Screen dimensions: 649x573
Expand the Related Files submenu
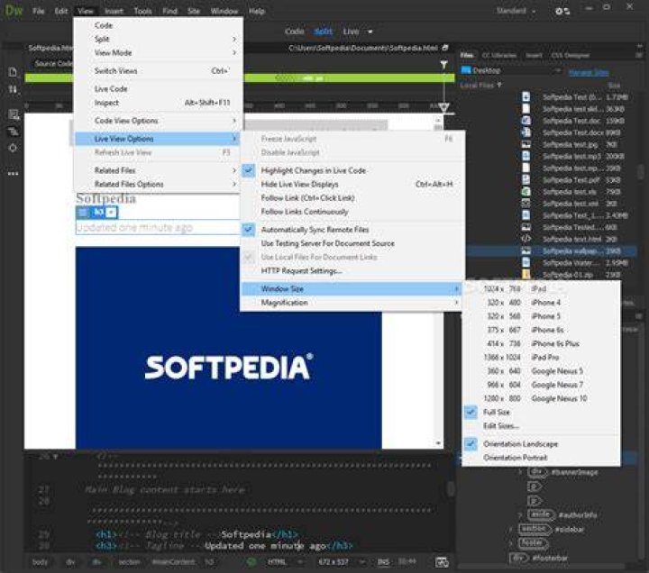159,170
